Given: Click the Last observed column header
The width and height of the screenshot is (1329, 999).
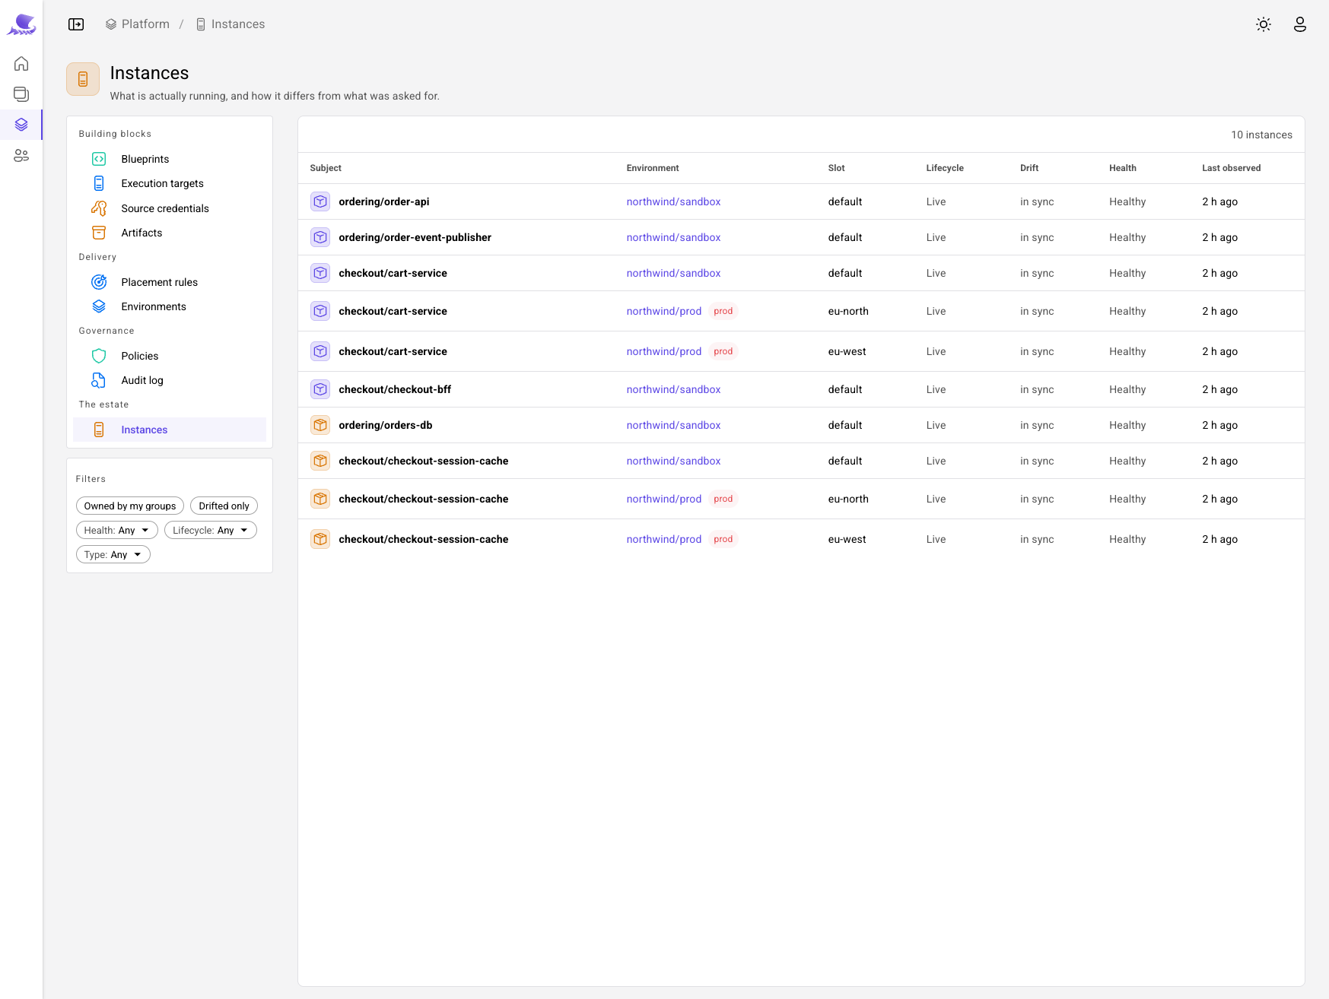Looking at the screenshot, I should coord(1231,168).
